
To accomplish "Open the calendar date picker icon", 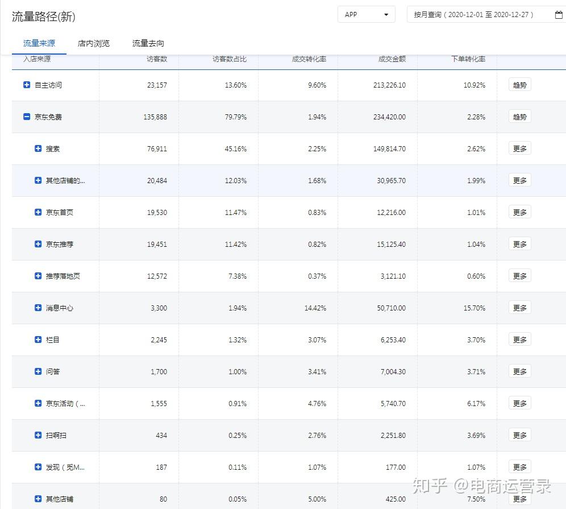I will coord(559,15).
